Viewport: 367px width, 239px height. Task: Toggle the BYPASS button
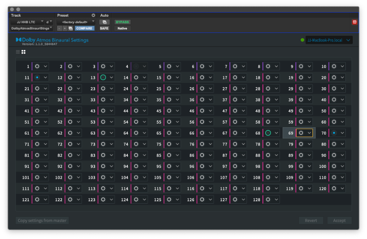click(x=122, y=22)
